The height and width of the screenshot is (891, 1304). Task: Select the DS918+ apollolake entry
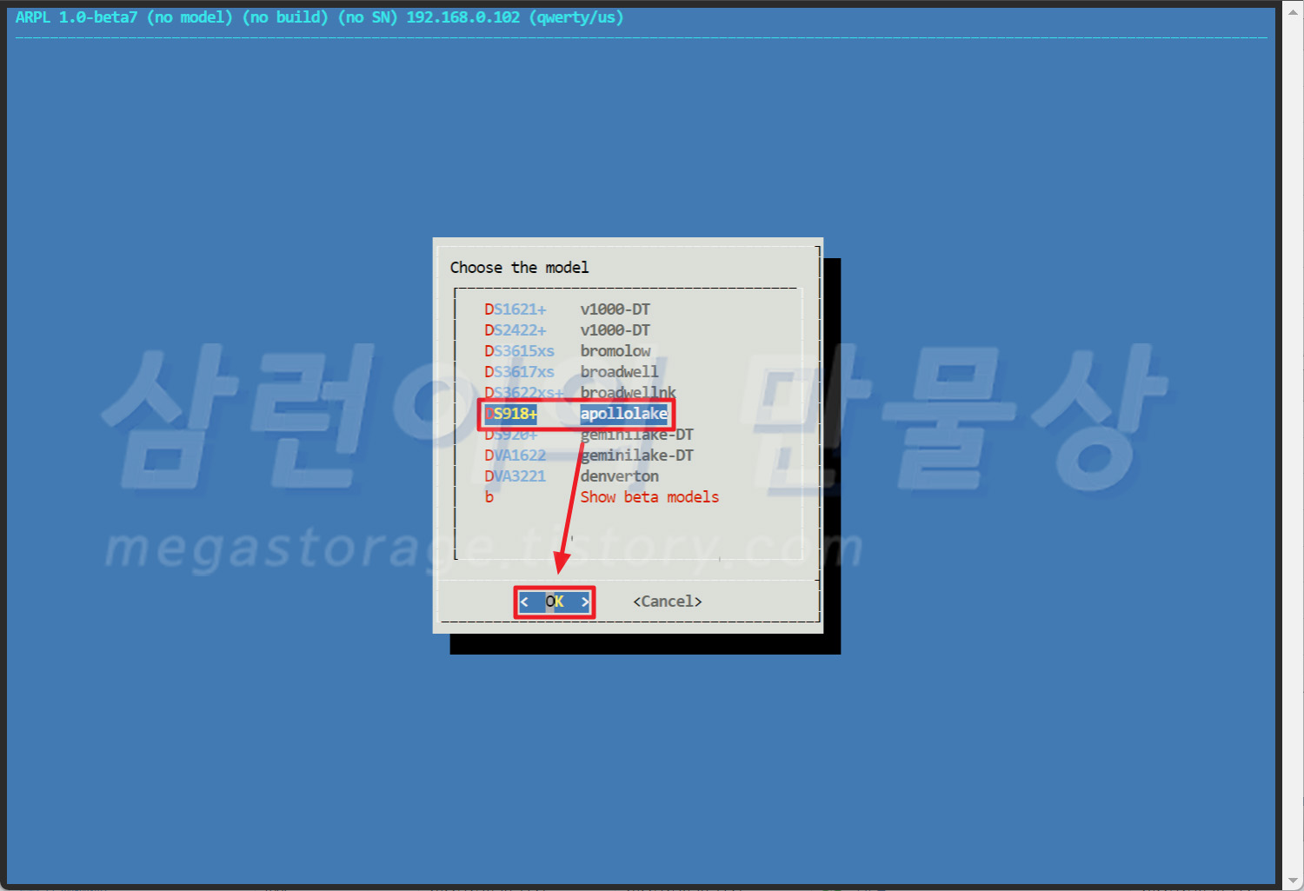576,414
